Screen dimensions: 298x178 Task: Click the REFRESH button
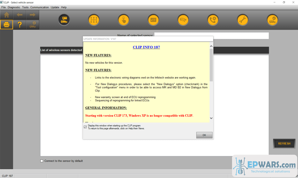pos(284,144)
